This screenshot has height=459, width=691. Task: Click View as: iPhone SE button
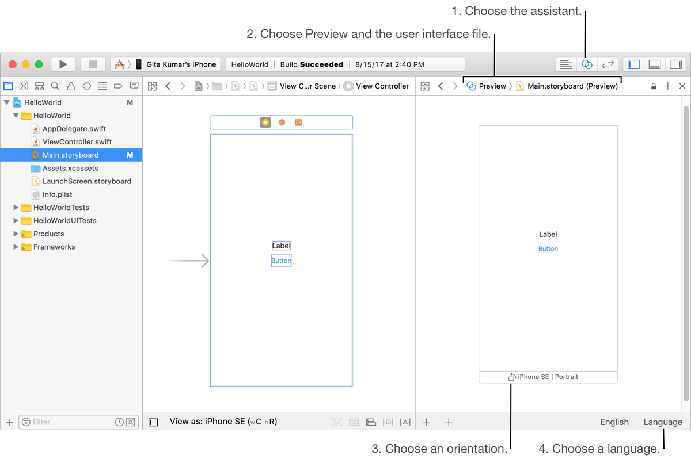(x=223, y=422)
